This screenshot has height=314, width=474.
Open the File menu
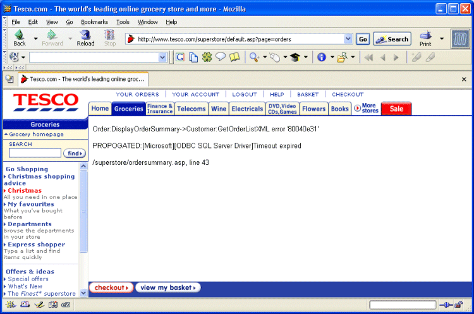(x=16, y=22)
